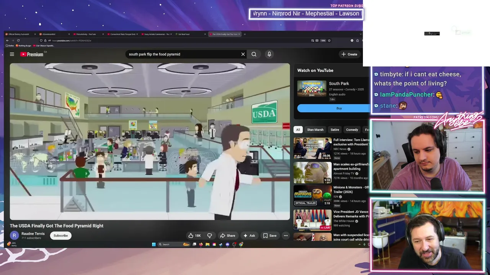Open Chrome from the taskbar

pos(241,244)
